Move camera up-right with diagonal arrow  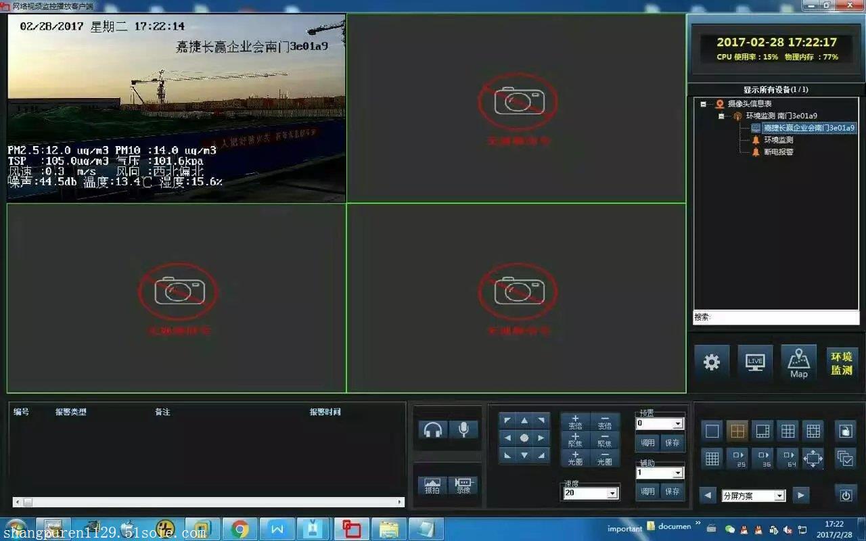[541, 421]
